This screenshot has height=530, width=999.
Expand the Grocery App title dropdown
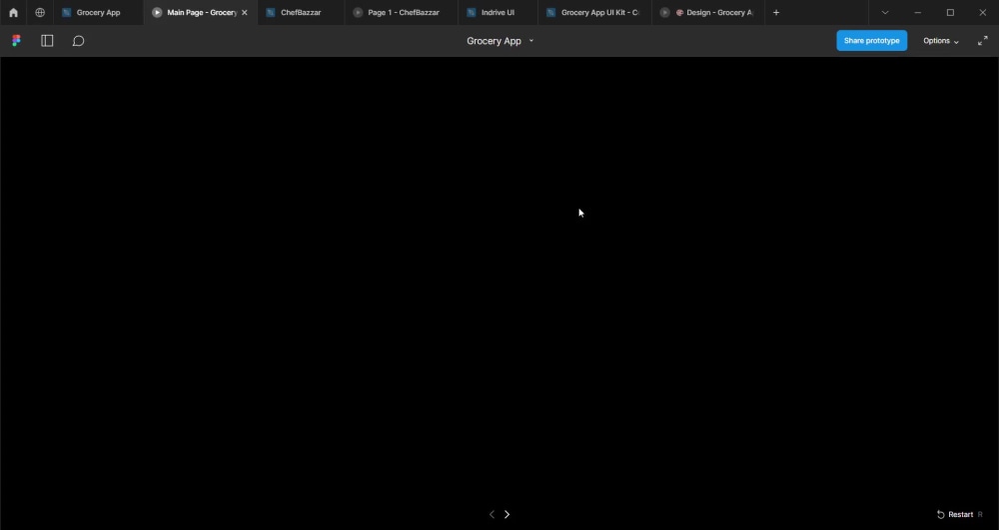pos(531,41)
